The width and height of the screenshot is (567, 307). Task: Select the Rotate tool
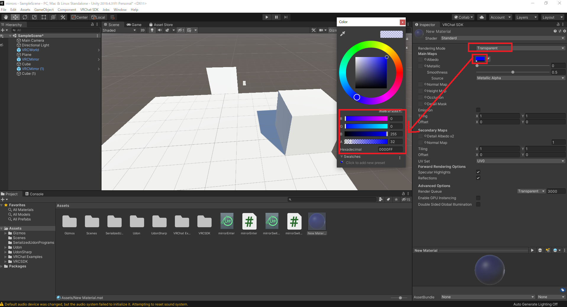[25, 17]
